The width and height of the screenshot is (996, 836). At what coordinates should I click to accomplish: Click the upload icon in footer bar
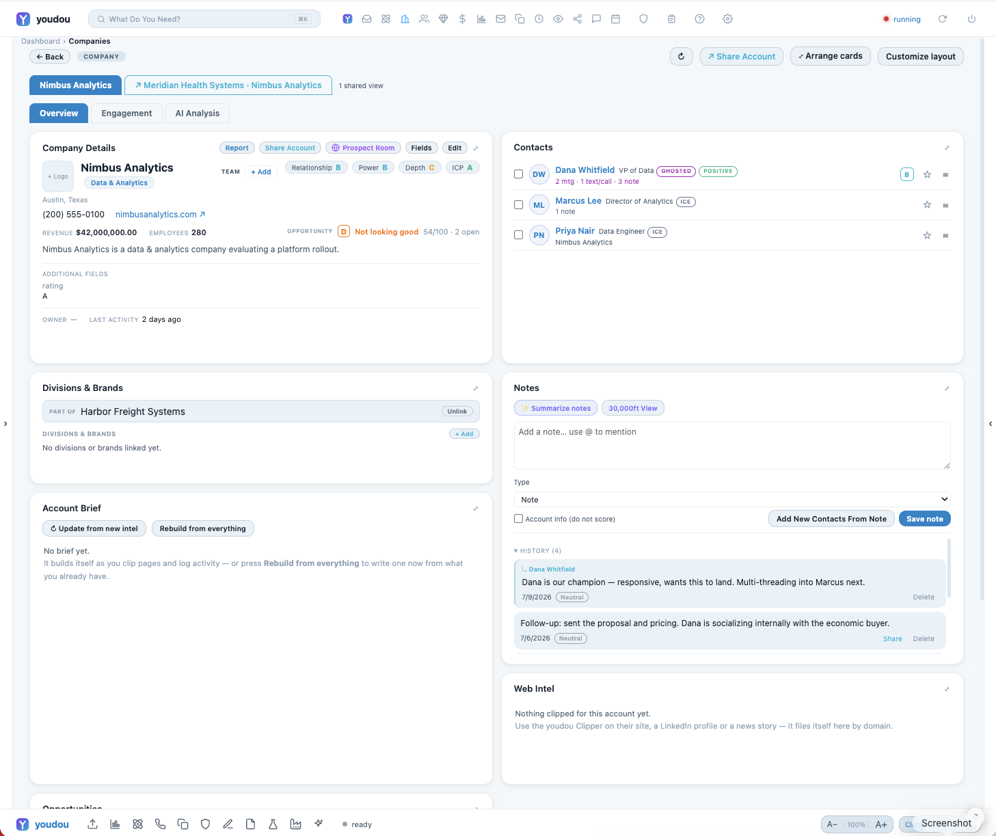92,824
